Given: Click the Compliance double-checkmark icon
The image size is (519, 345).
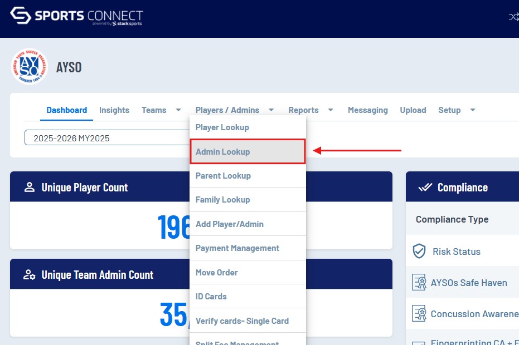Looking at the screenshot, I should click(425, 188).
